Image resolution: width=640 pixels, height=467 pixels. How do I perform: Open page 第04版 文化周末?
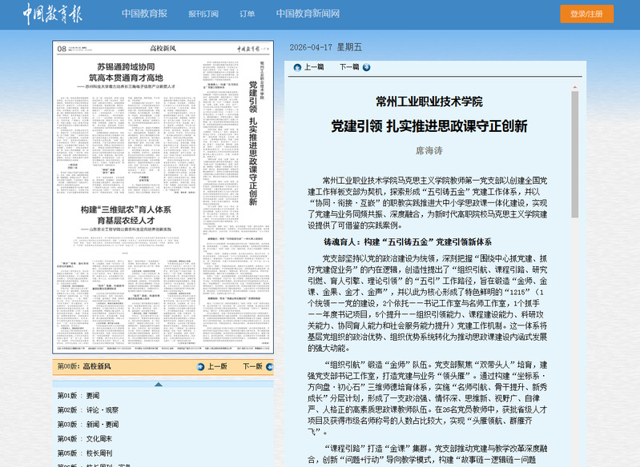pyautogui.click(x=84, y=438)
